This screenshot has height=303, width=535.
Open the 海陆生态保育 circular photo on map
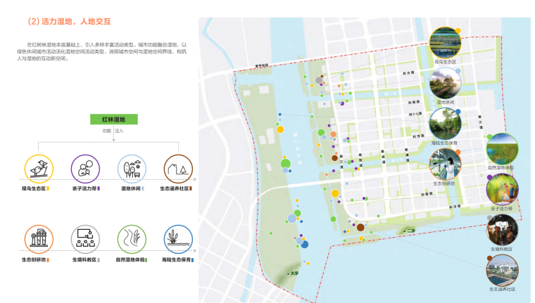point(445,123)
